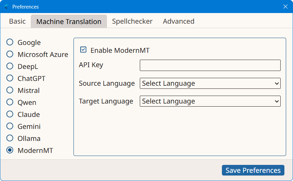This screenshot has width=293, height=181.
Task: Close the Preferences window
Action: click(x=285, y=7)
